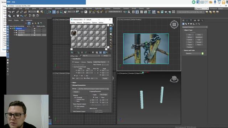Screen dimensions: 228x128
Task: Click the Rotate button in Coordinates
Action: pyautogui.click(x=105, y=78)
